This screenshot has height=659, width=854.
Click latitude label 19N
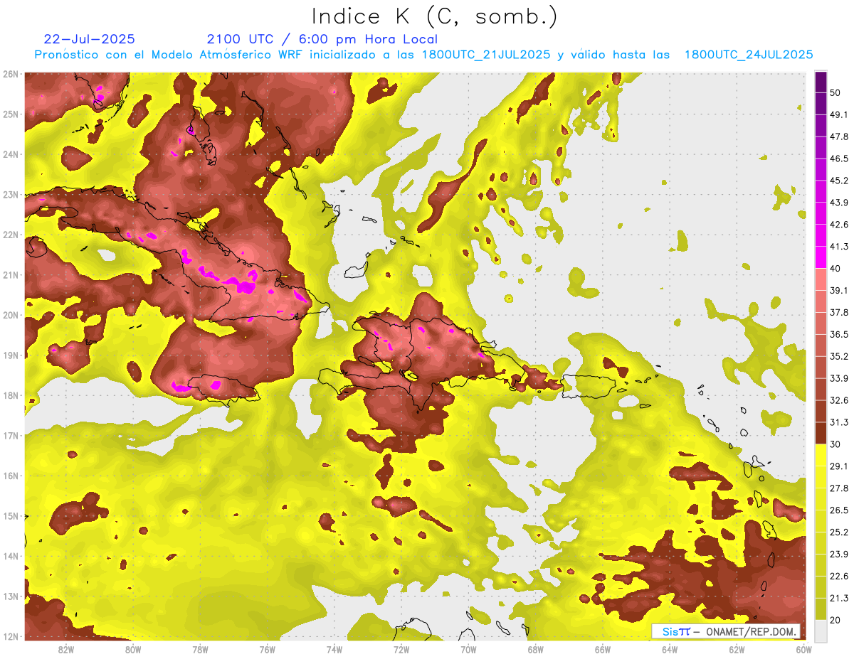(x=11, y=355)
